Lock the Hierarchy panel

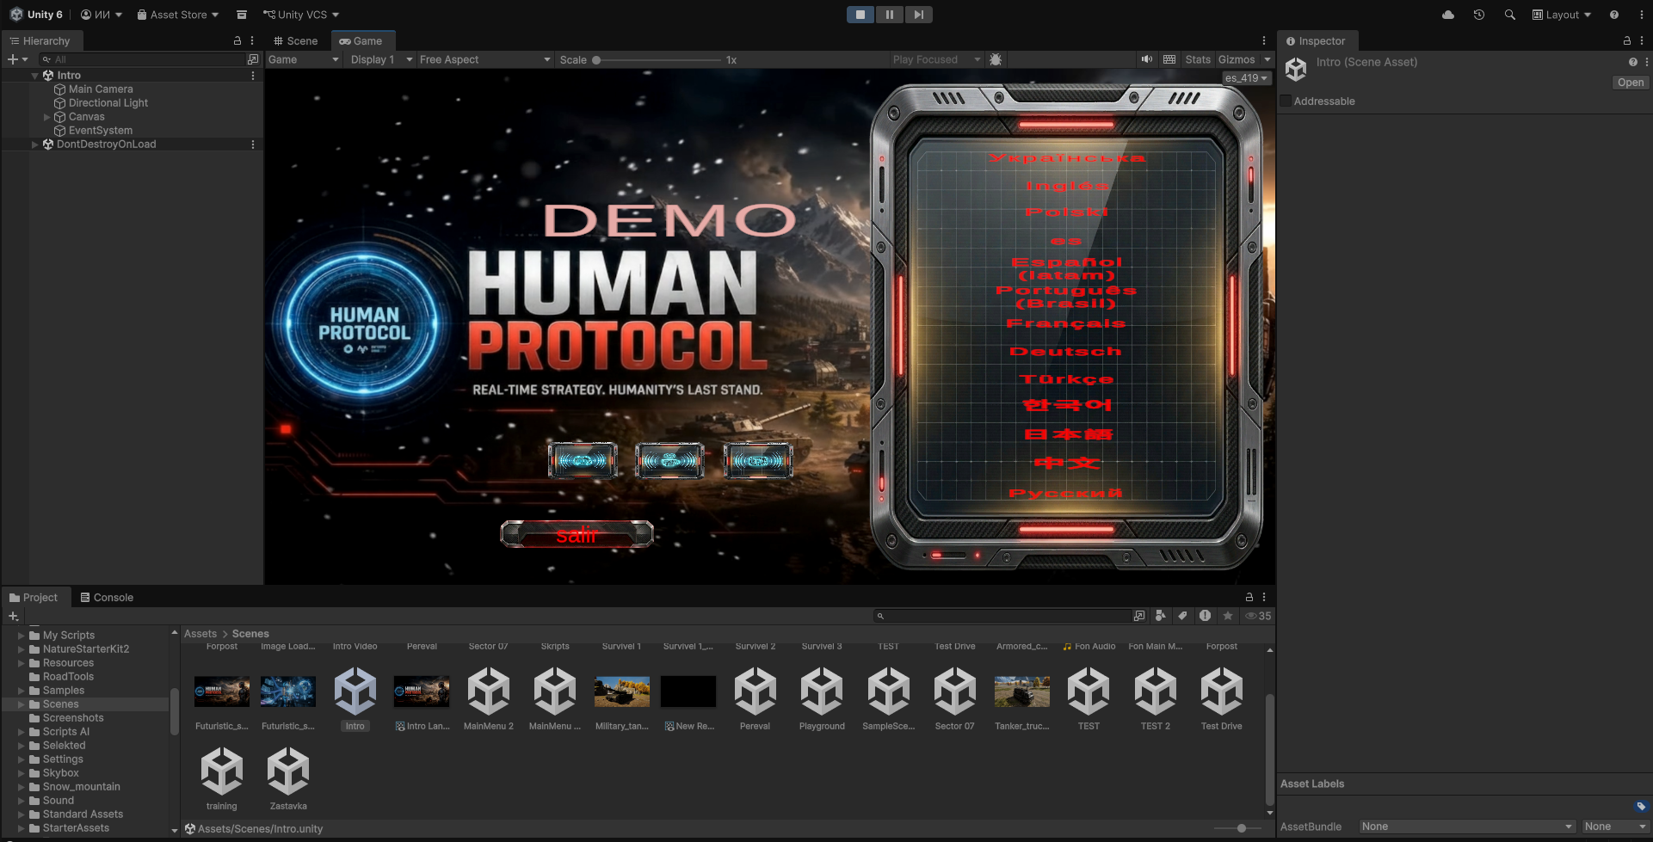pyautogui.click(x=237, y=40)
